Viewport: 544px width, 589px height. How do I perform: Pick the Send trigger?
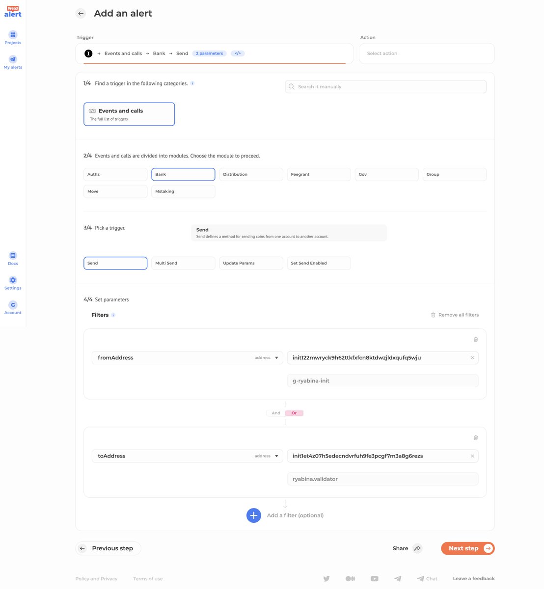pyautogui.click(x=115, y=263)
